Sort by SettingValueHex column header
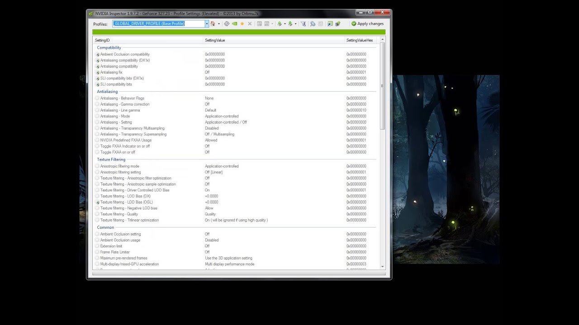Screen dimensions: 579x325 coord(360,40)
